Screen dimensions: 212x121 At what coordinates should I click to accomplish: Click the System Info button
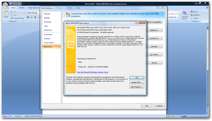137,82
